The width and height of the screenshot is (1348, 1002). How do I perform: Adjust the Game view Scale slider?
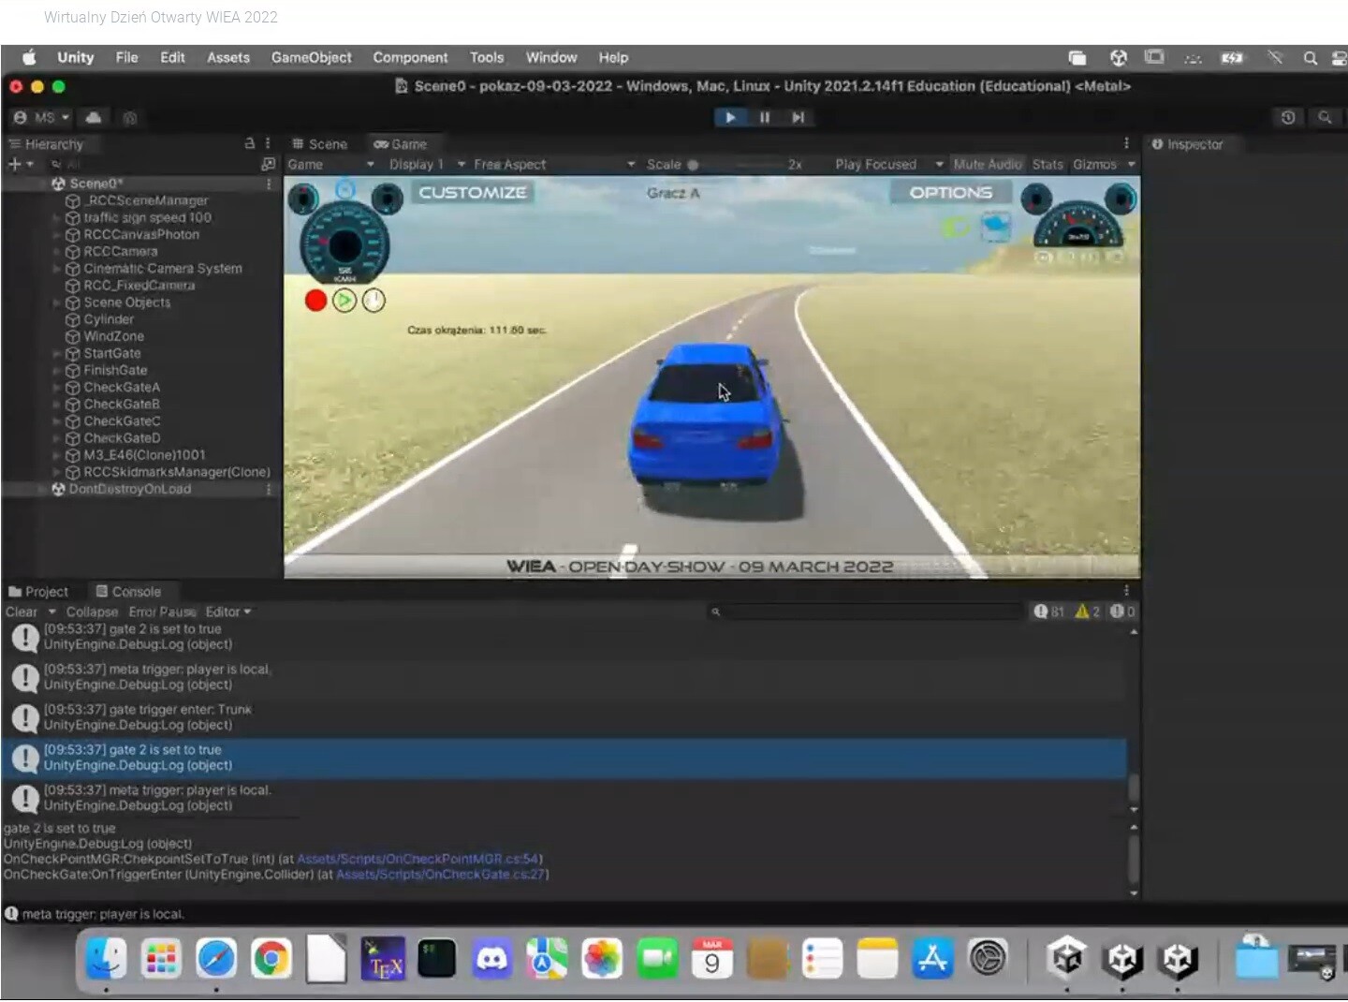pos(694,165)
